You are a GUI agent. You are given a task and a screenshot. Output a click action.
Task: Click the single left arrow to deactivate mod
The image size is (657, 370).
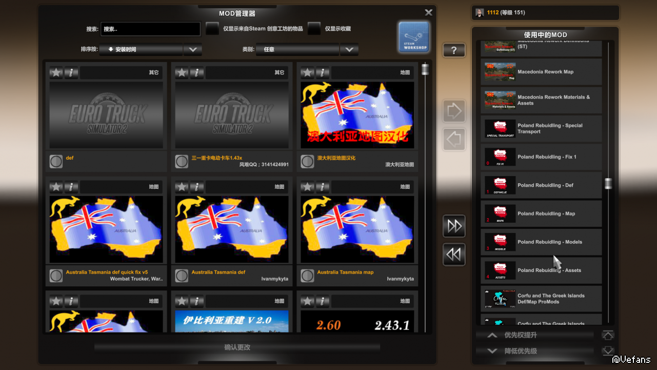click(454, 139)
